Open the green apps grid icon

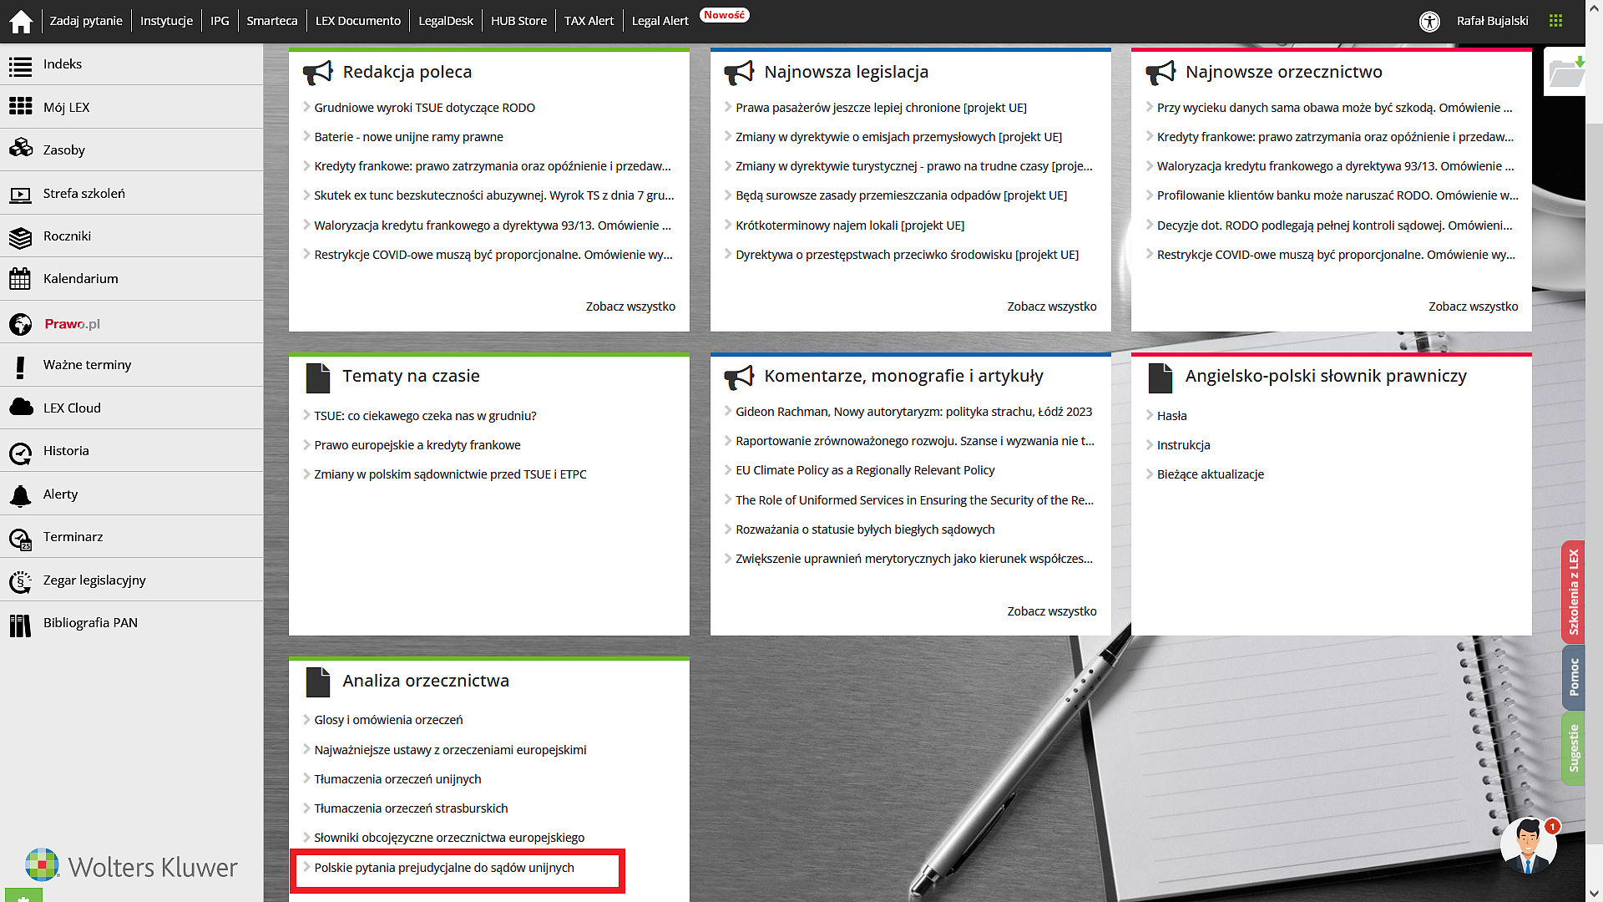(1555, 21)
